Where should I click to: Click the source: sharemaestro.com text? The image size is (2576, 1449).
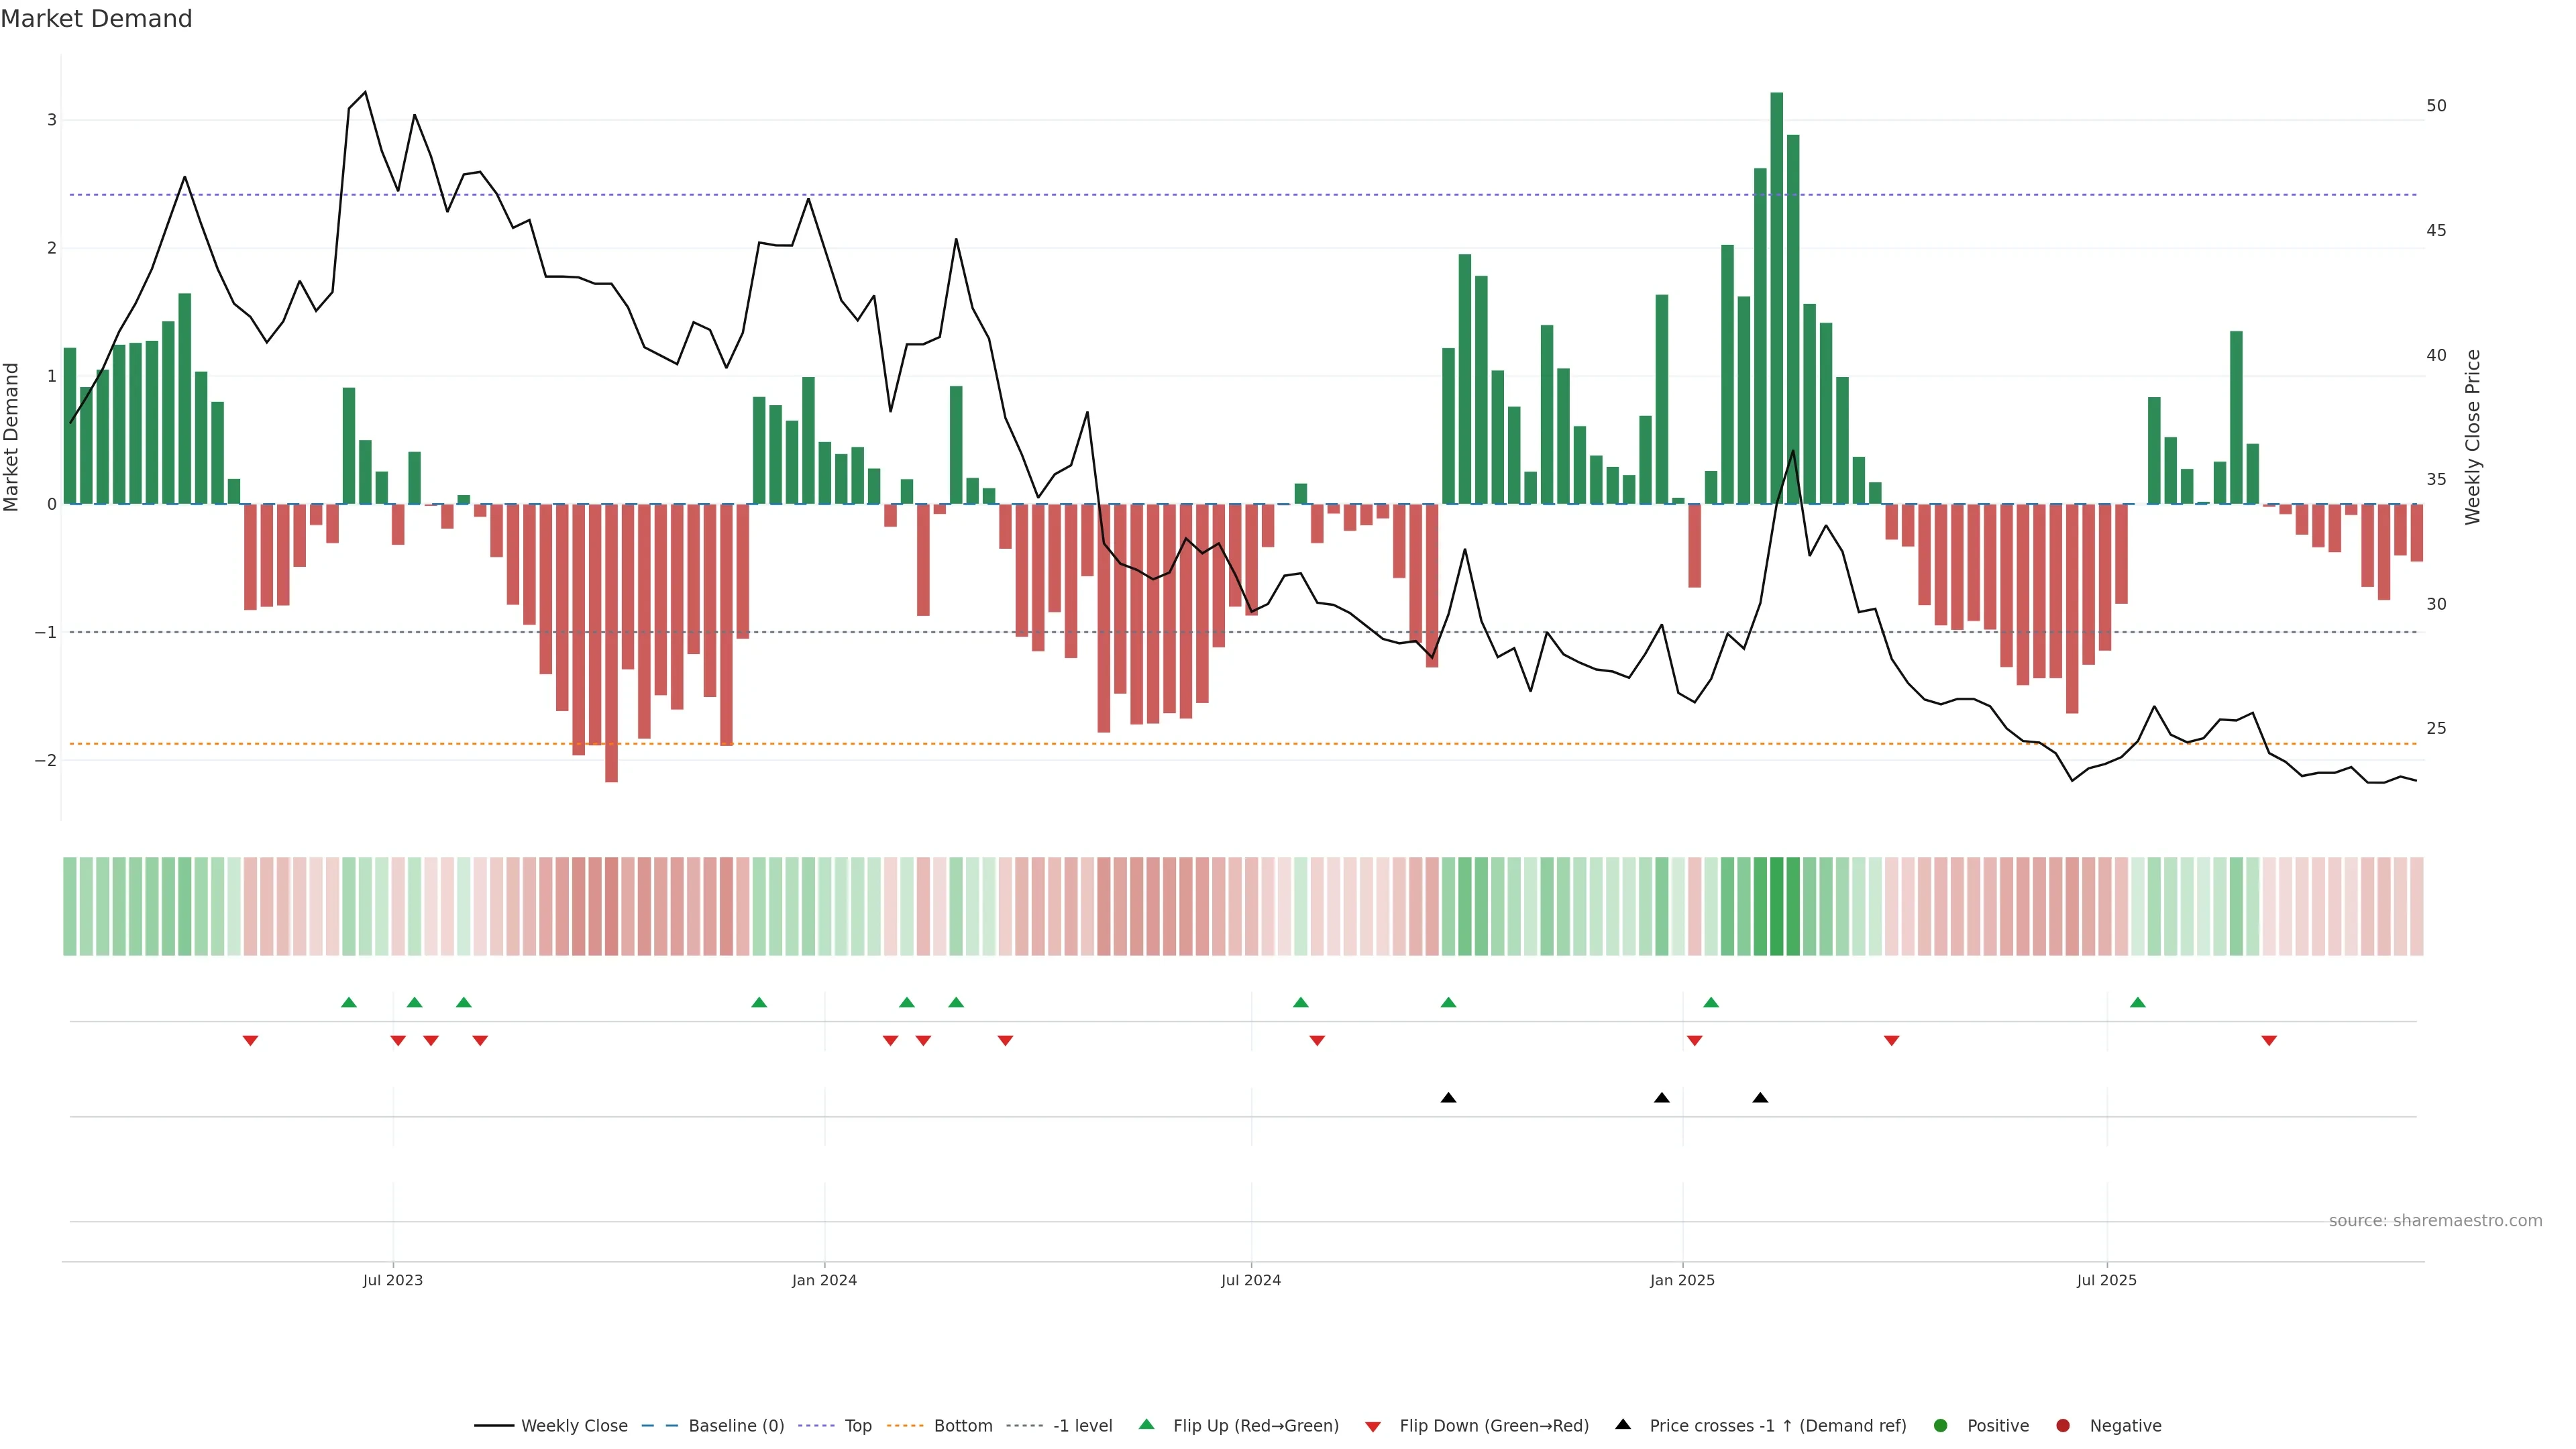point(2435,1221)
